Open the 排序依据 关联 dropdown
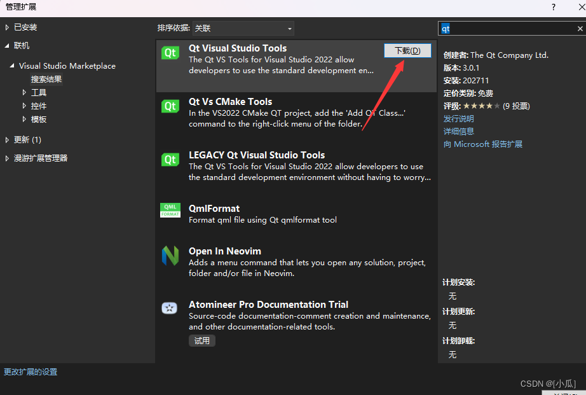This screenshot has width=586, height=395. point(243,29)
